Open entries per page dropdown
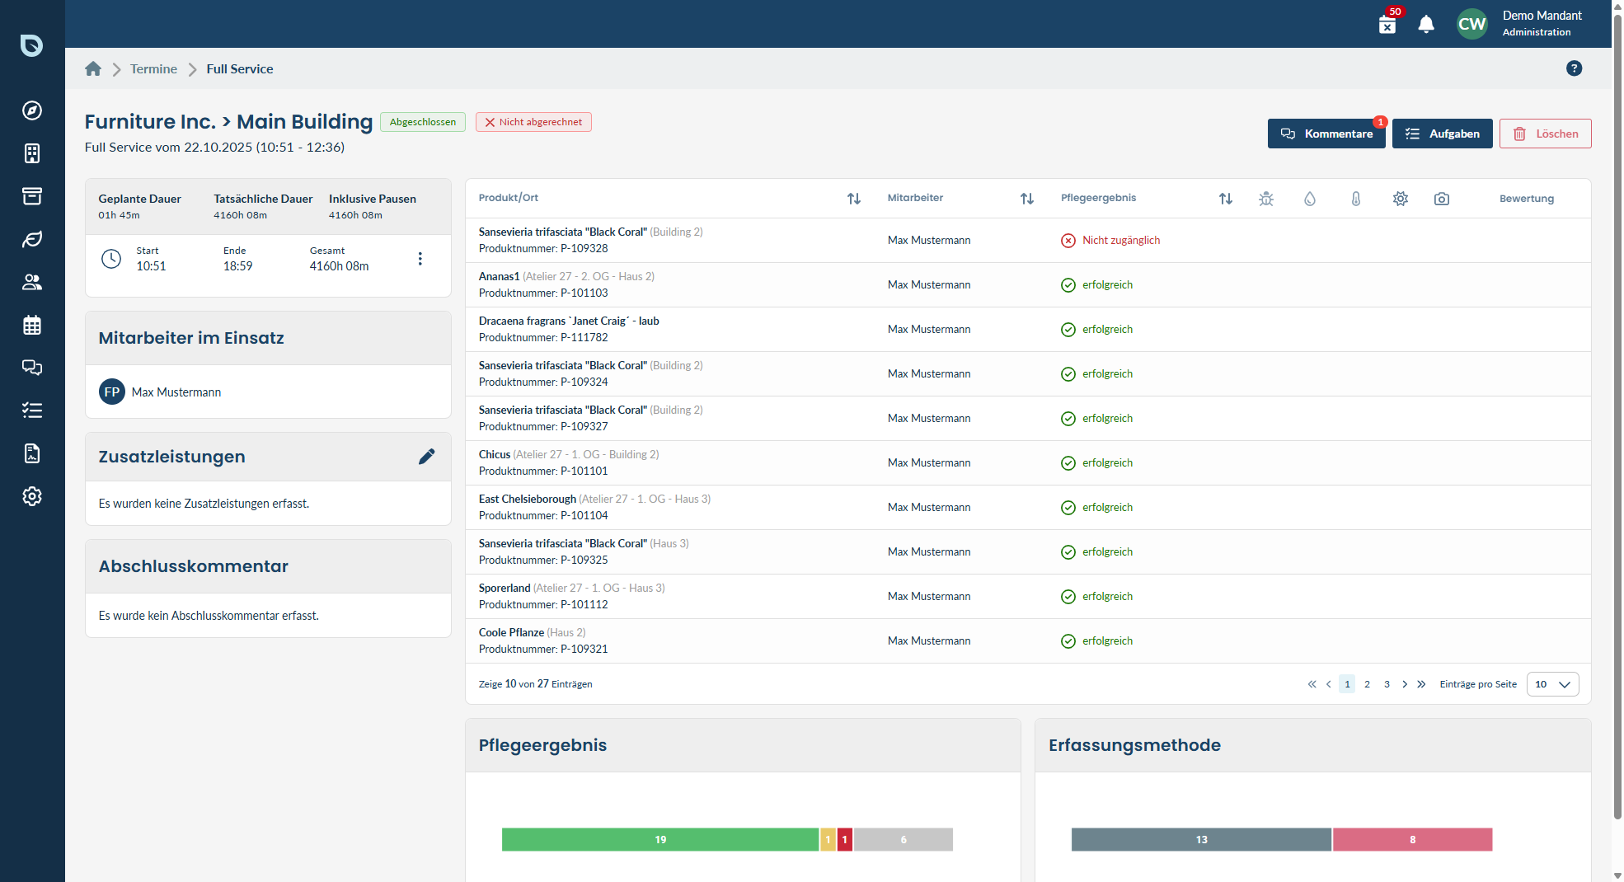Screen dimensions: 1624x882 point(1553,684)
